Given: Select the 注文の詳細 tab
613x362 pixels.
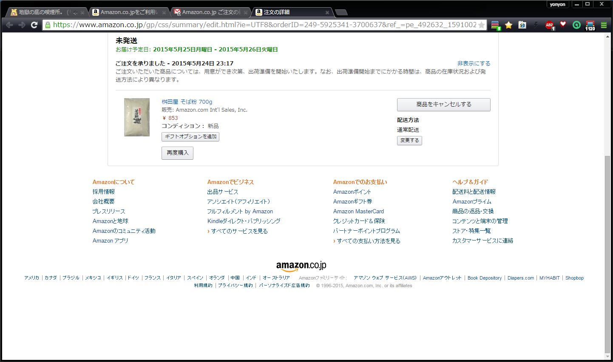Looking at the screenshot, I should pyautogui.click(x=291, y=12).
